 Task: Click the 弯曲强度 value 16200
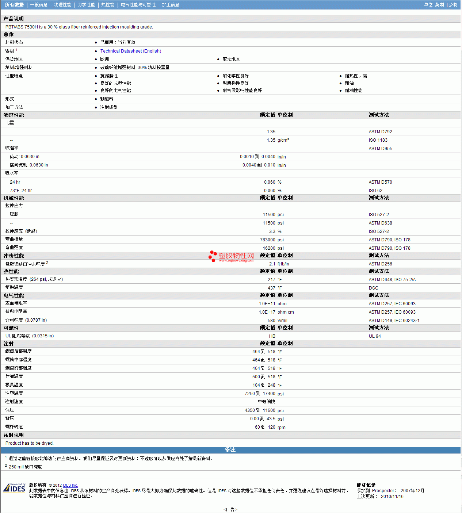[x=269, y=248]
